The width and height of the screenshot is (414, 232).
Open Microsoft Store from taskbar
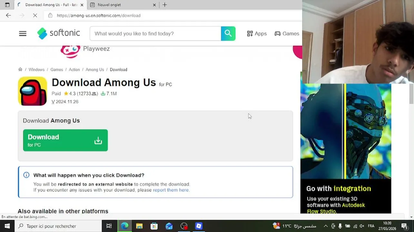point(154,226)
